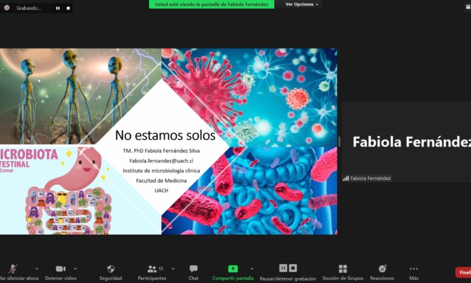Open the Más options menu
471x283 pixels.
(414, 269)
